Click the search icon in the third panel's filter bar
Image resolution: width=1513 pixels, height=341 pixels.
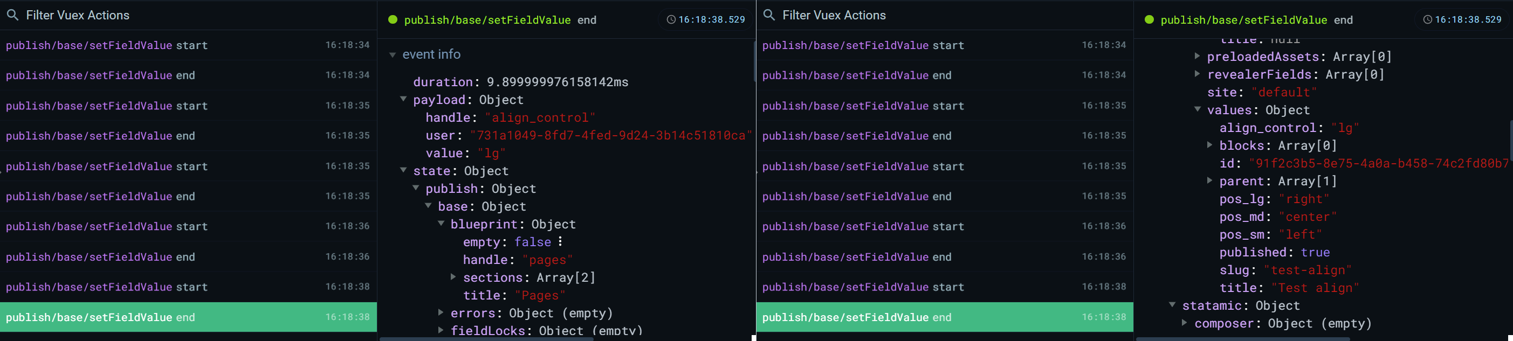pyautogui.click(x=768, y=15)
